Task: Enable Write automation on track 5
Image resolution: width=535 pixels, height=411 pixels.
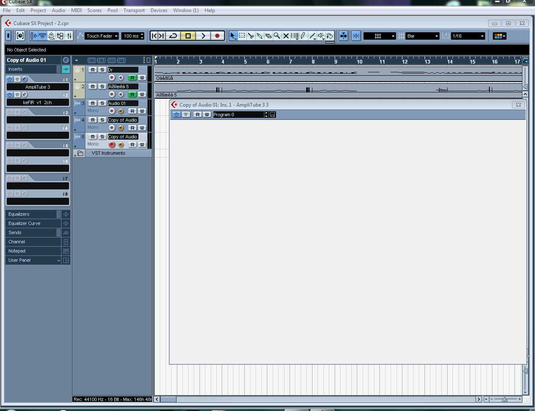Action: pyautogui.click(x=142, y=145)
